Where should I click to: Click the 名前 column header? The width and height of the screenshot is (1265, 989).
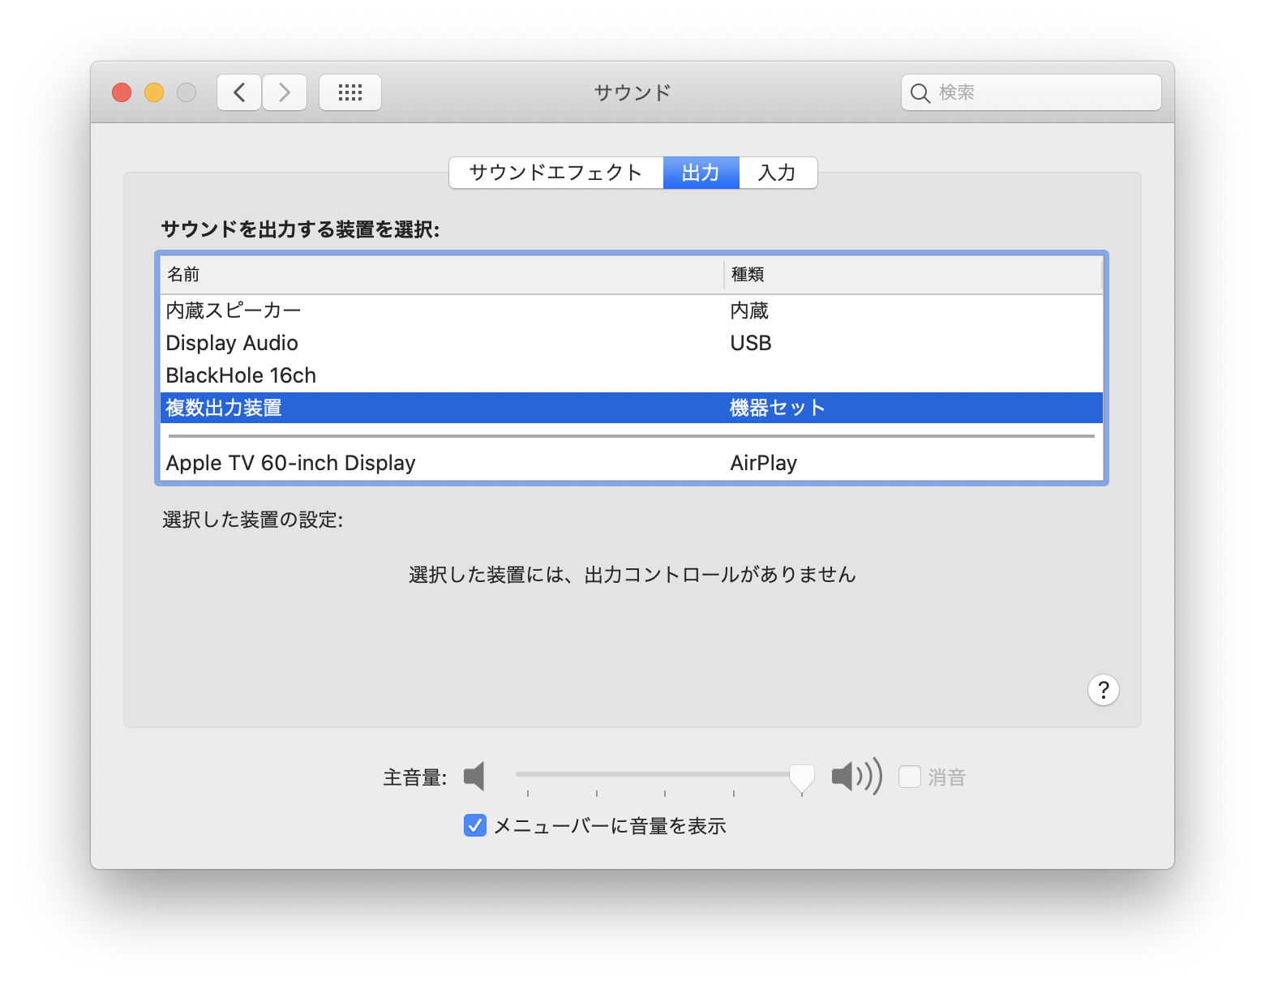[x=442, y=275]
